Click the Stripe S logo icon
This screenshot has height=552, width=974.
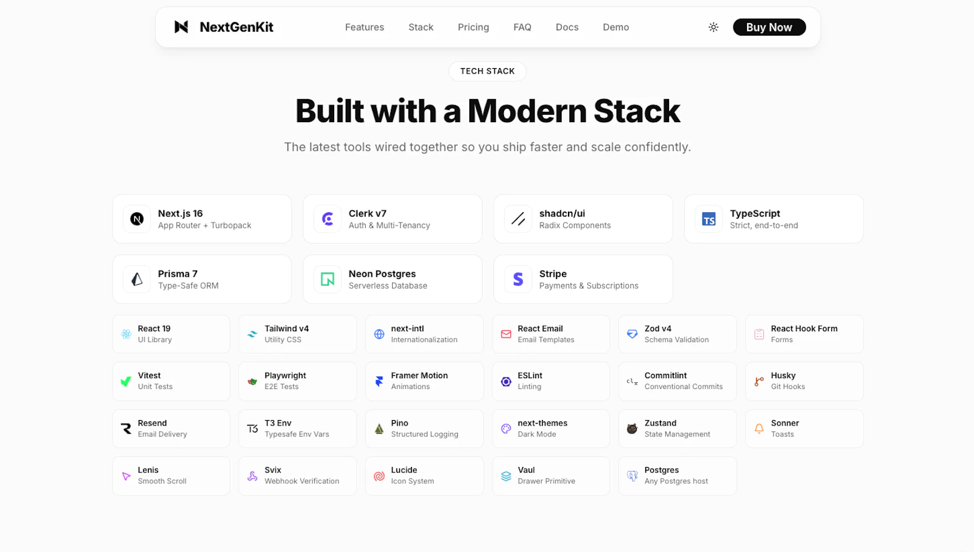pyautogui.click(x=518, y=279)
